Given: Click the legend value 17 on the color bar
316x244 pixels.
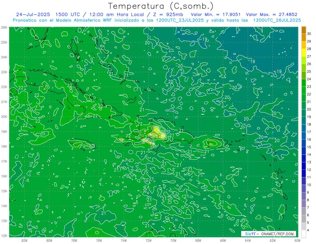Looking at the screenshot, I should pyautogui.click(x=309, y=132).
